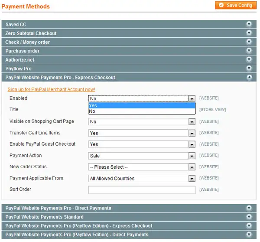Open Visible on Shopping Cart Page dropdown

(142, 121)
